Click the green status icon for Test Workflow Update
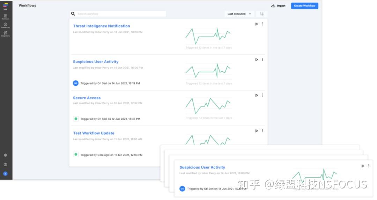 point(76,154)
